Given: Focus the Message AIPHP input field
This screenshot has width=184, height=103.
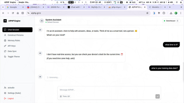Looking at the screenshot, I should coord(109,90).
